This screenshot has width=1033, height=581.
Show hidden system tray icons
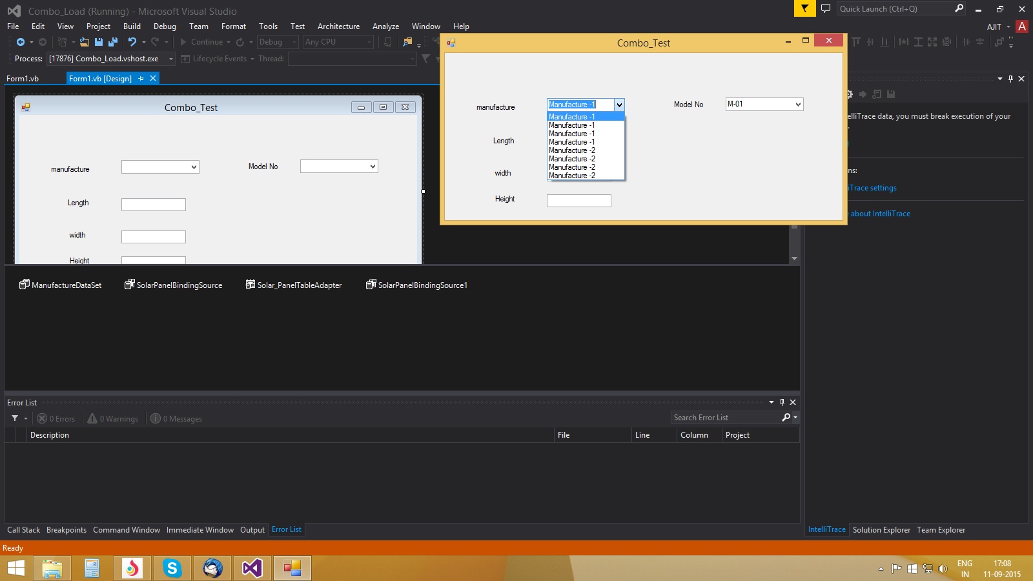881,569
